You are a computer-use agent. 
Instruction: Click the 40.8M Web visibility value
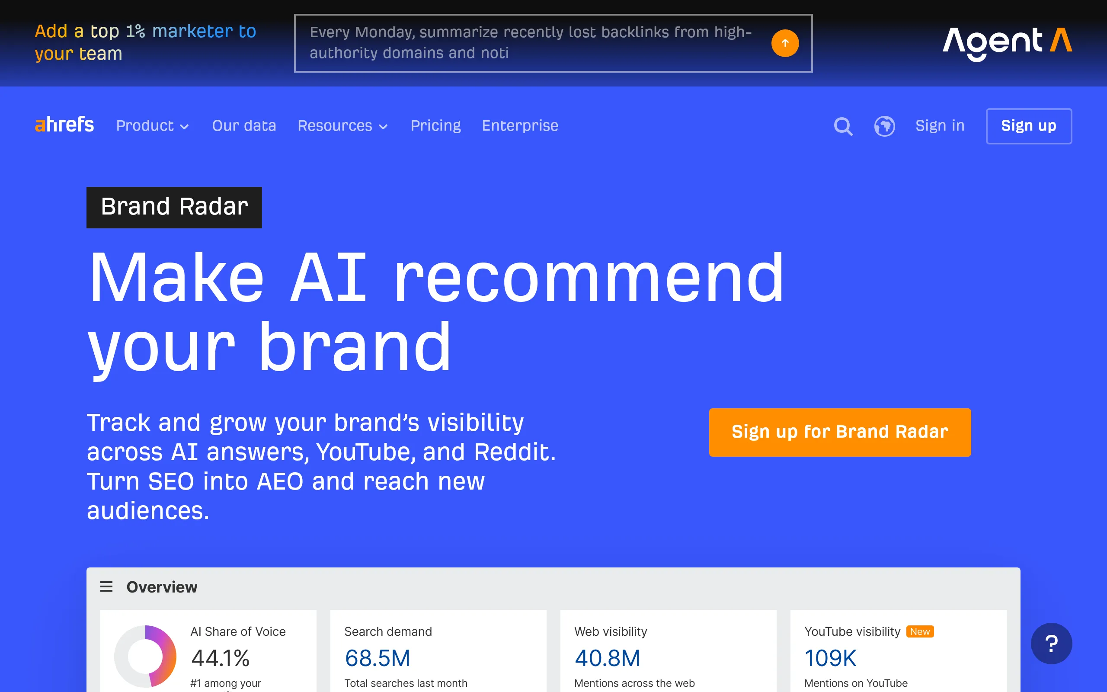[607, 658]
